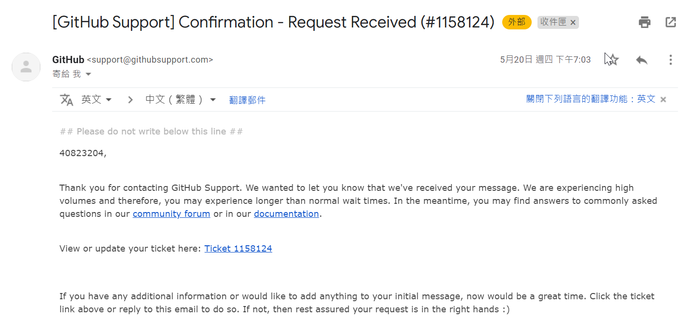
Task: Click the 外部 external label badge
Action: pyautogui.click(x=517, y=22)
